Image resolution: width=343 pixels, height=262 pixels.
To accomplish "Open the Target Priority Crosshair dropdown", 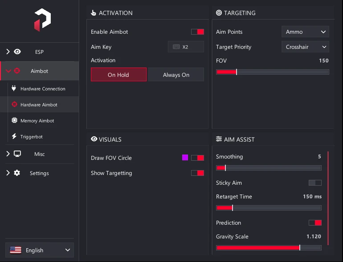I will click(x=305, y=47).
